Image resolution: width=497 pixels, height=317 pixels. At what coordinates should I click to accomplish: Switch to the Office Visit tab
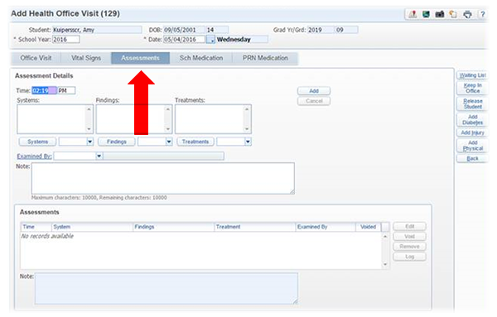tap(36, 58)
